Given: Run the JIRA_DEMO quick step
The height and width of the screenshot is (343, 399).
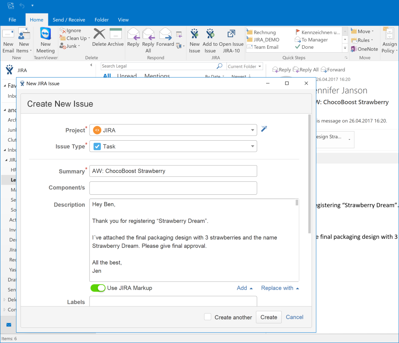Looking at the screenshot, I should coord(263,40).
